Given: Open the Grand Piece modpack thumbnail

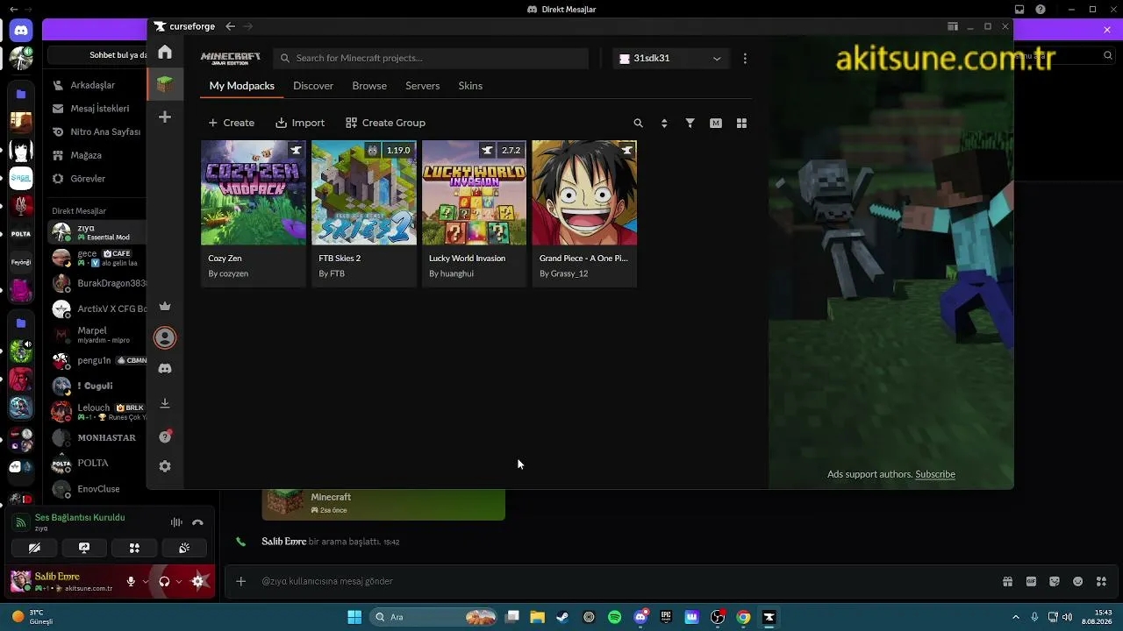Looking at the screenshot, I should 584,193.
